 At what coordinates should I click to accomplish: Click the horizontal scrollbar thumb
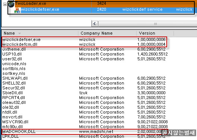tap(148, 24)
